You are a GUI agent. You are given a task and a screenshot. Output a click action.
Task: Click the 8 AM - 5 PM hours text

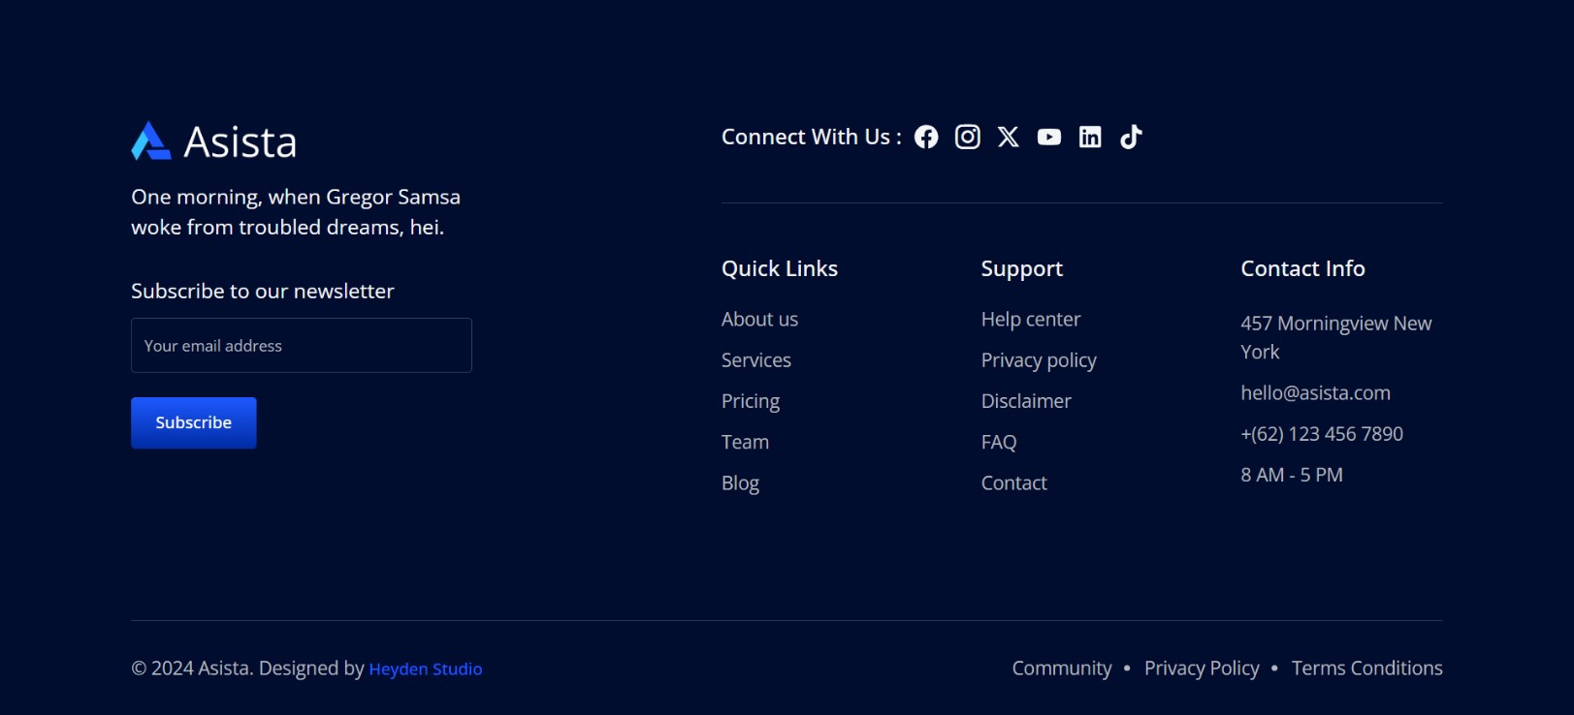coord(1292,475)
